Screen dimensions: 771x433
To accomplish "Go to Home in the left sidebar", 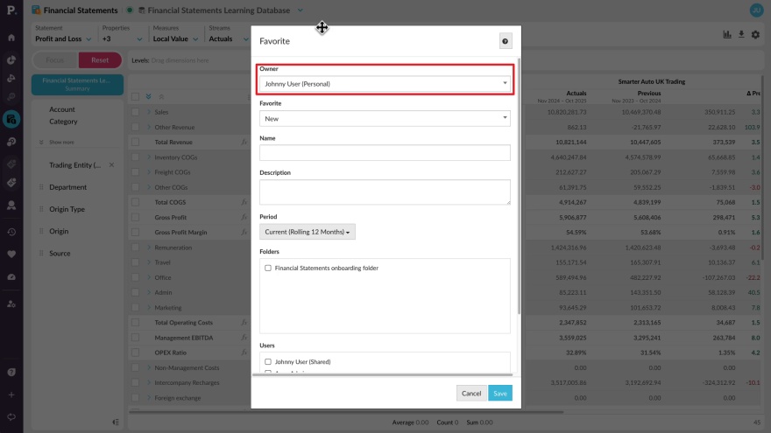I will tap(11, 38).
